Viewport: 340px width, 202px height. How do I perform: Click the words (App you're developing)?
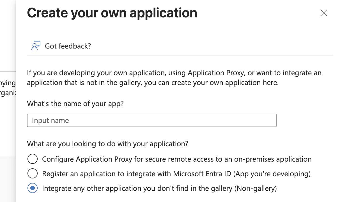click(x=272, y=174)
